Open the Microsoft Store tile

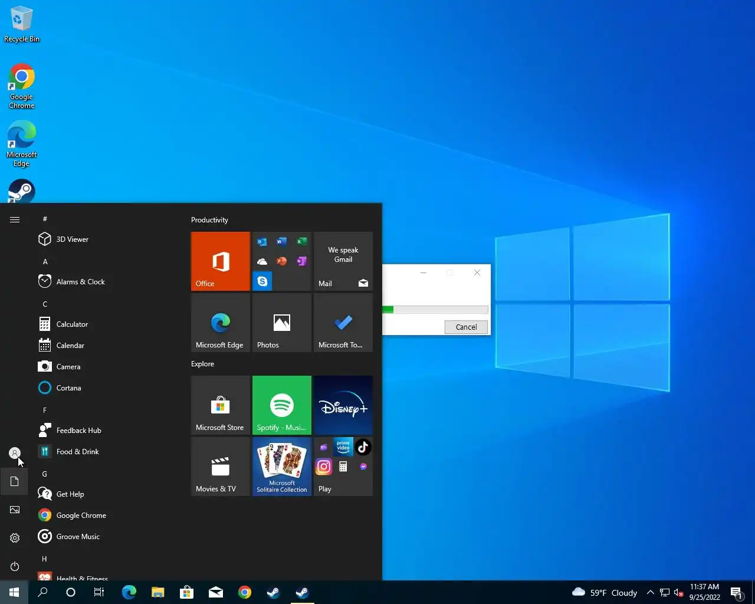coord(221,405)
